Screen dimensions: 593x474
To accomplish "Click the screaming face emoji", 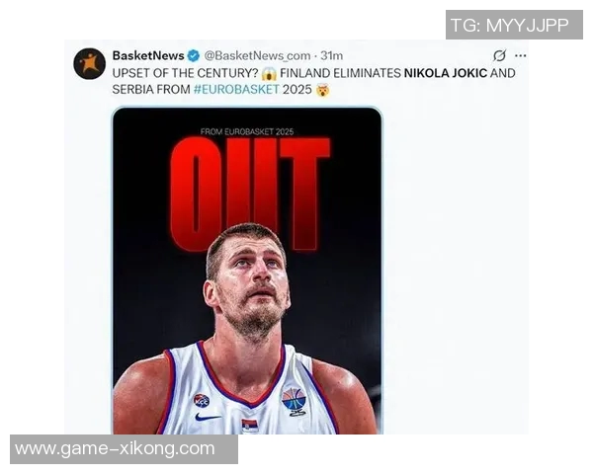I will 269,73.
